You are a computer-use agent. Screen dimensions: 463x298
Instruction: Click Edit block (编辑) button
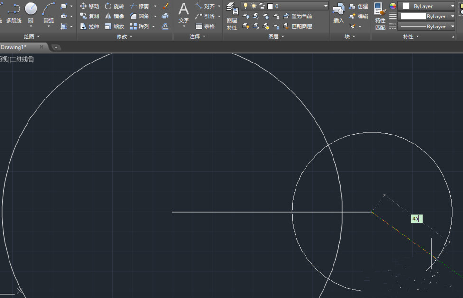(359, 16)
